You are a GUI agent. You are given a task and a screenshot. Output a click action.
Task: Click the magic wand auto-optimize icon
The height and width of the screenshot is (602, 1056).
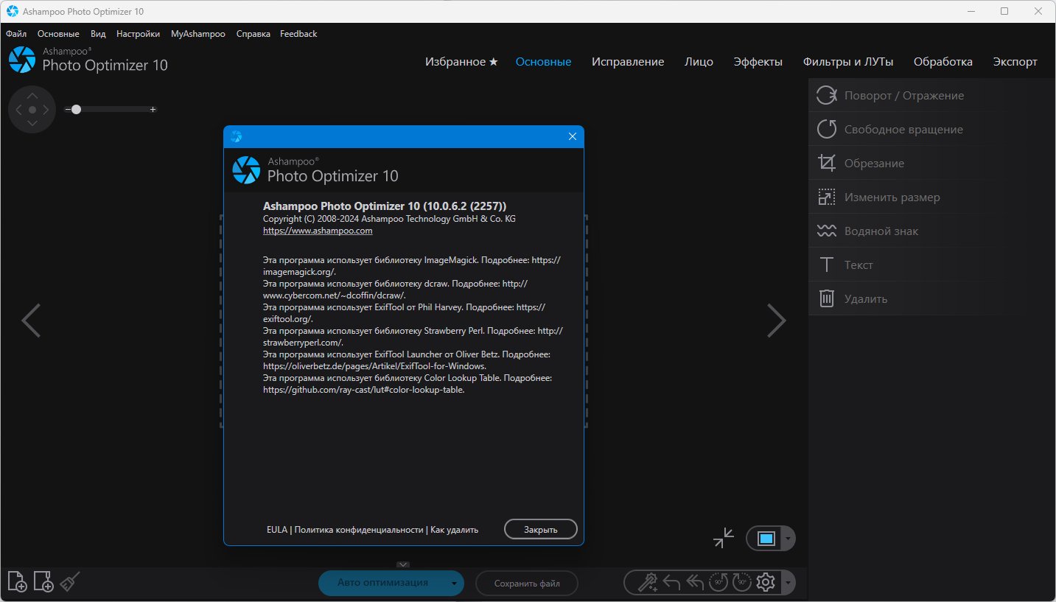click(x=647, y=582)
